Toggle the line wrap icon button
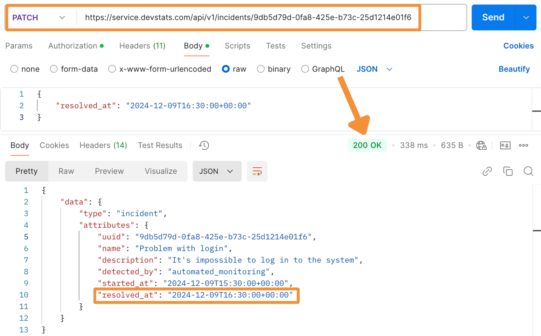 click(x=257, y=171)
